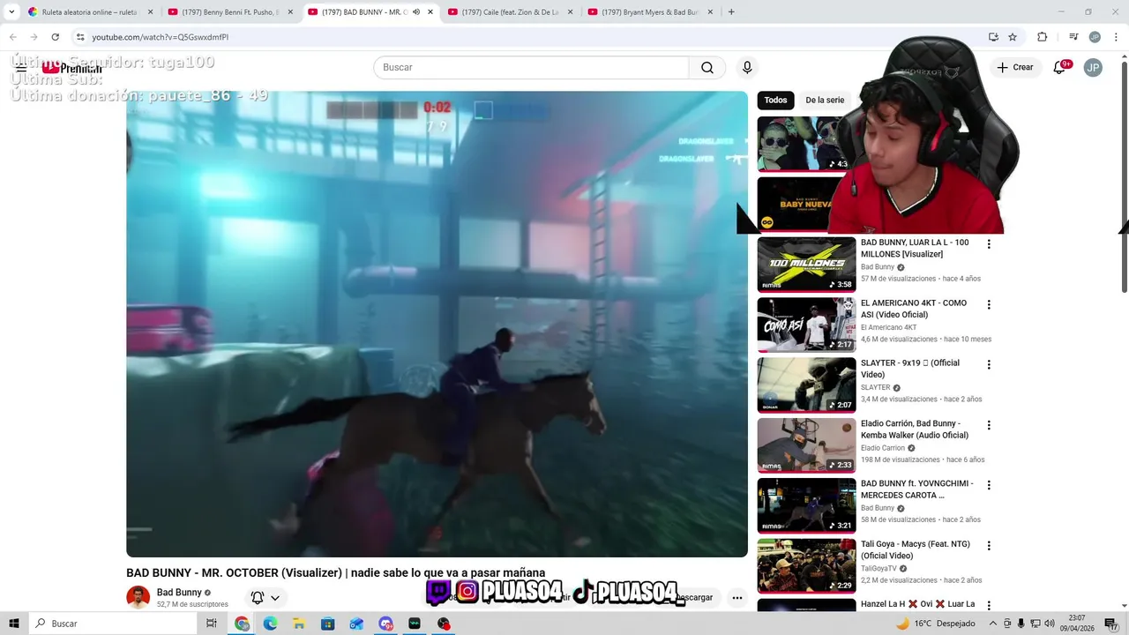
Task: Go back with browser back arrow
Action: pos(12,37)
